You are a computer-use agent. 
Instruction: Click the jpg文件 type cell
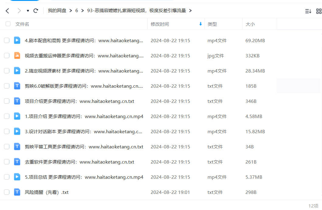(216, 56)
